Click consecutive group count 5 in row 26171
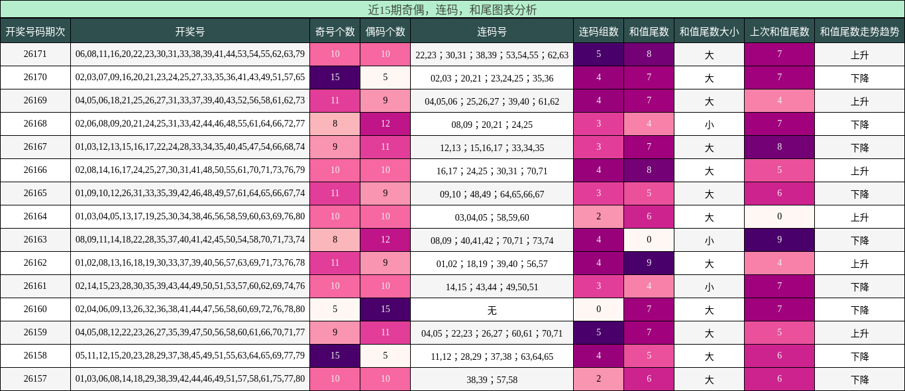 tap(598, 54)
